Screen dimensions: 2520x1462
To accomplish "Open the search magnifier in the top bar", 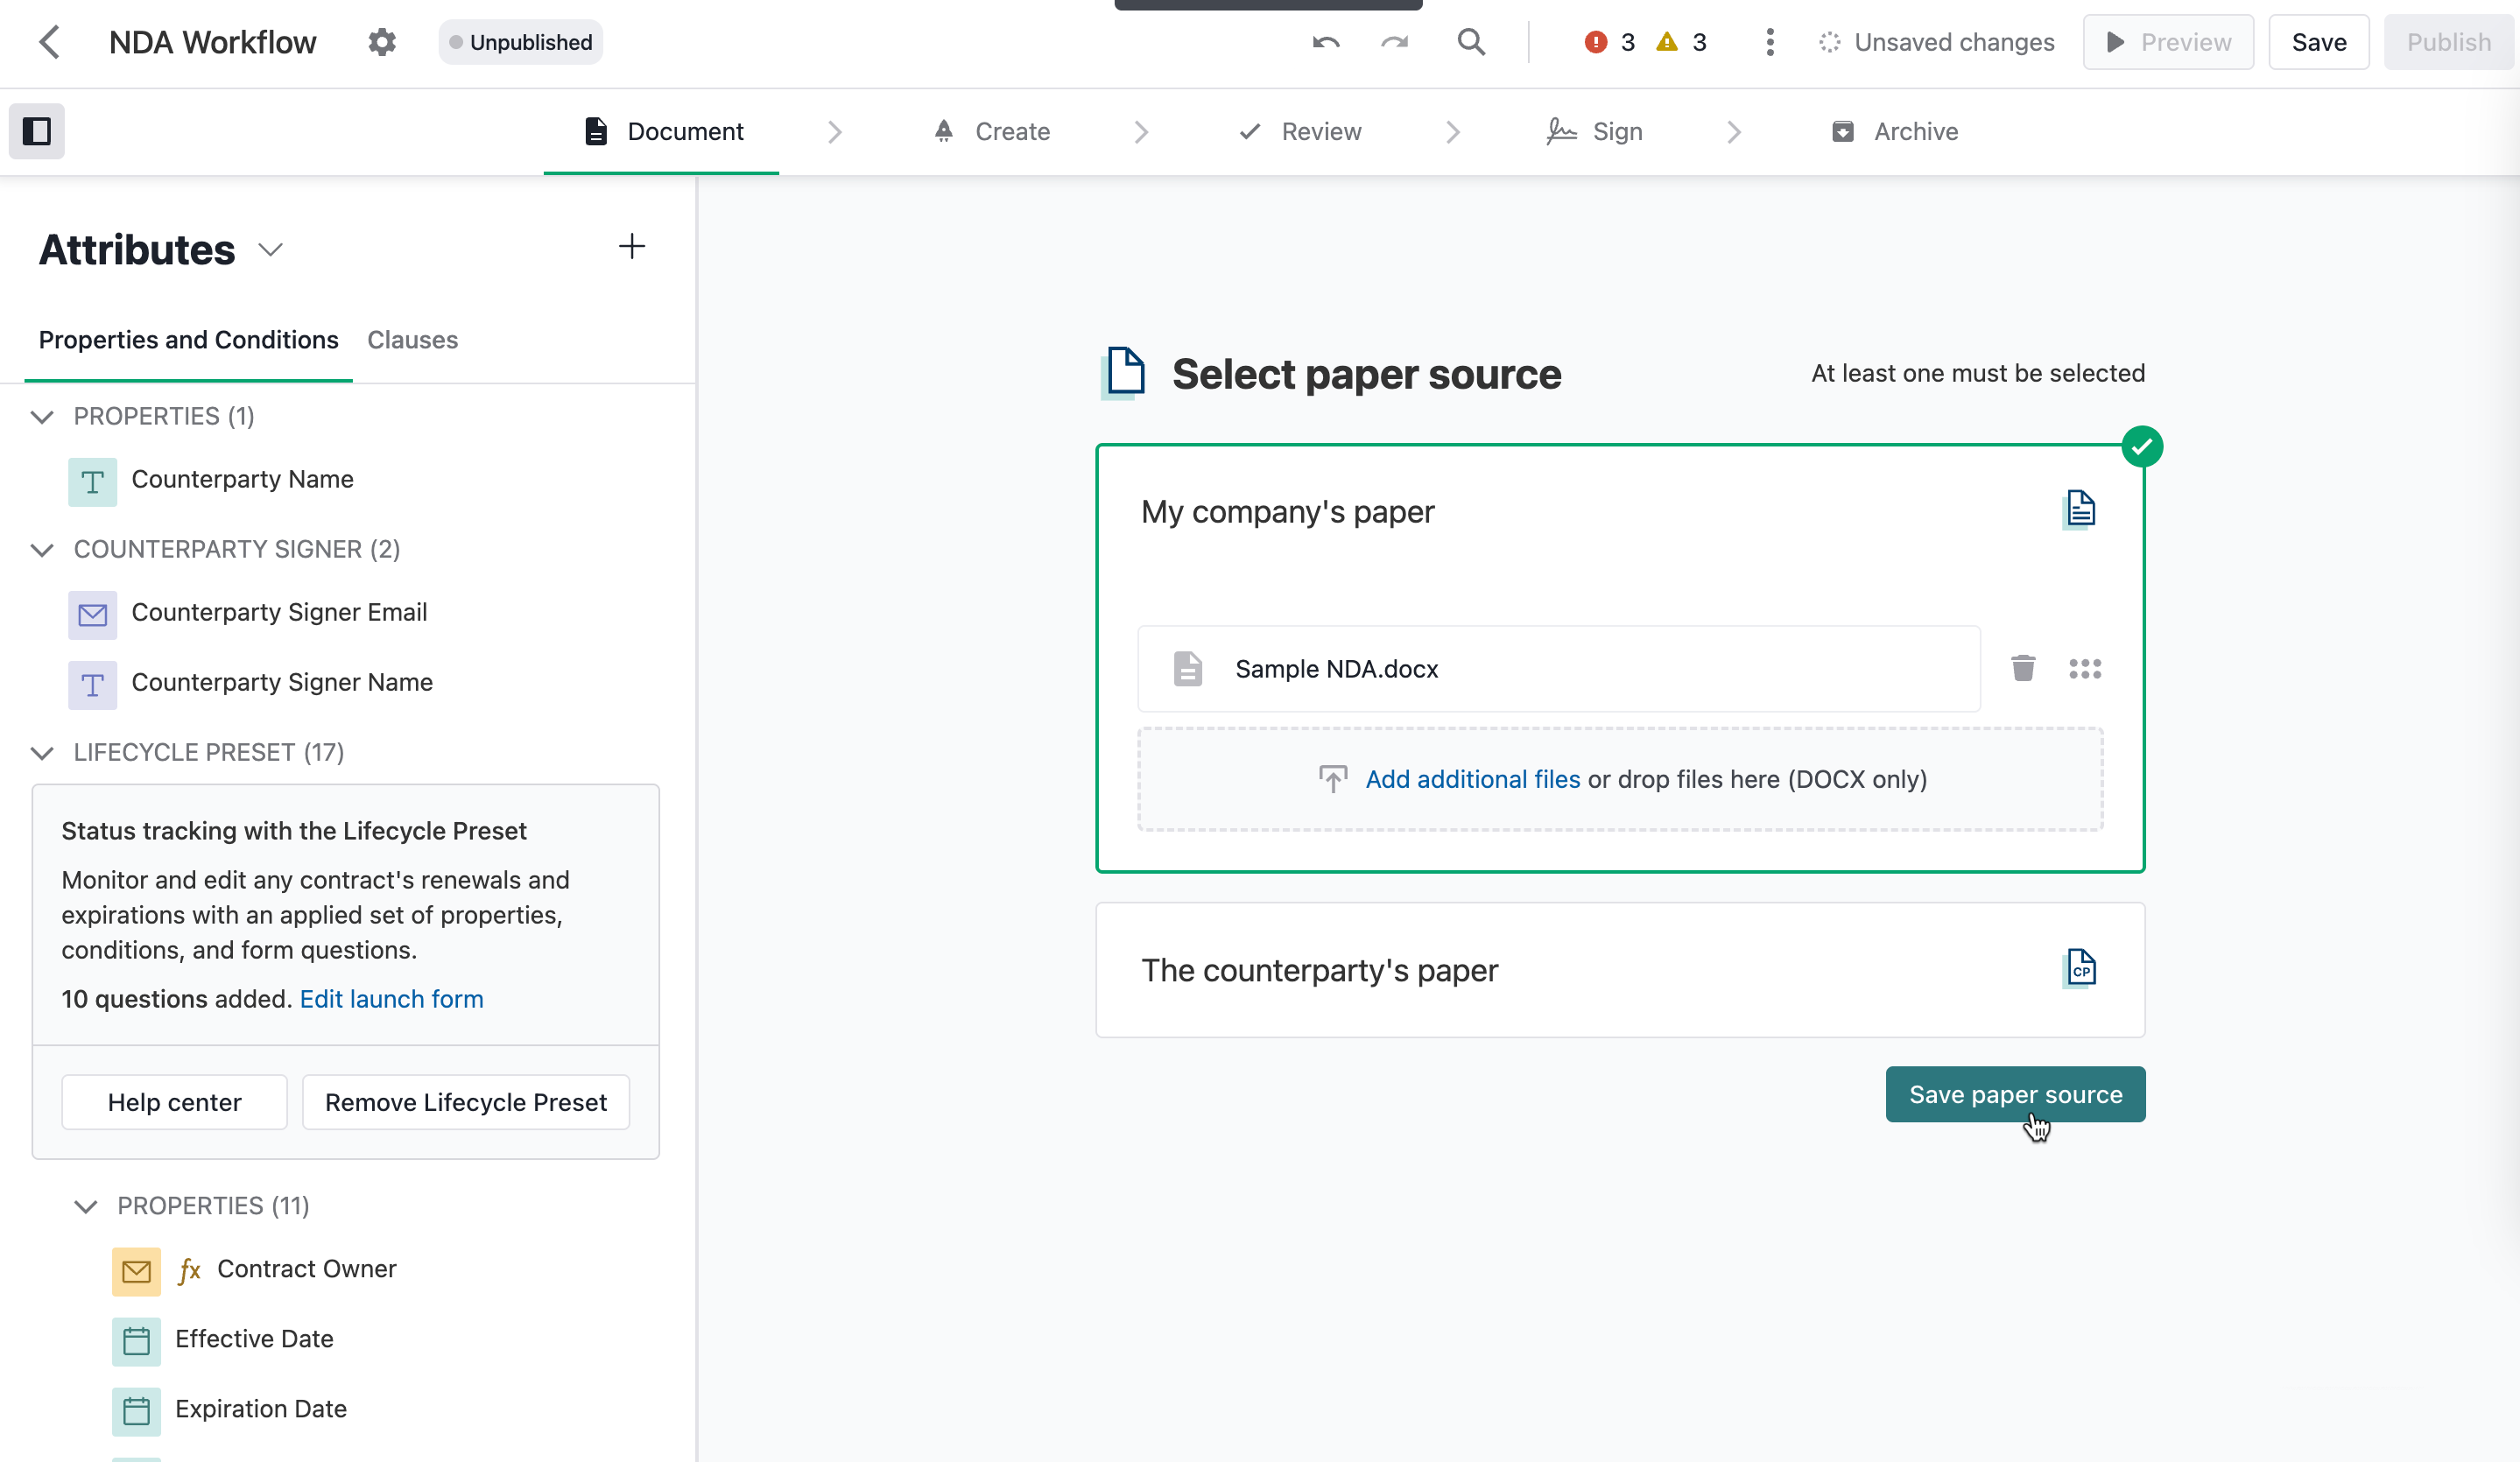I will pyautogui.click(x=1471, y=42).
